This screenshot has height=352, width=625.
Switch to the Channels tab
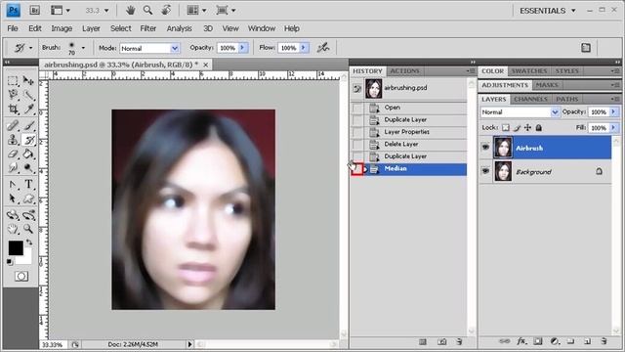pyautogui.click(x=530, y=99)
